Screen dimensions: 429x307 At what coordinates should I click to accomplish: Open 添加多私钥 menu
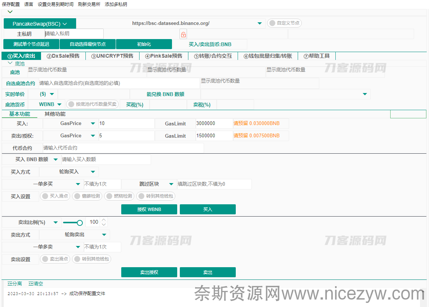pyautogui.click(x=116, y=4)
